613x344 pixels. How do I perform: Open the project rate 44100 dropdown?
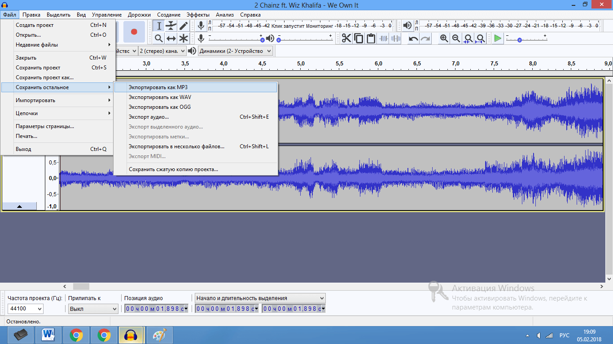pos(26,309)
